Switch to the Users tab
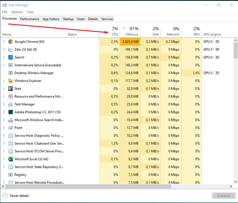Screen dimensions: 238x203 click(x=81, y=19)
